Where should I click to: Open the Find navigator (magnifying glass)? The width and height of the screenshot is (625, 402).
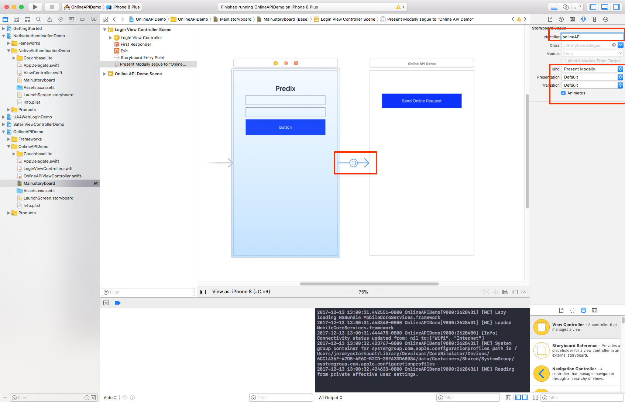[38, 19]
